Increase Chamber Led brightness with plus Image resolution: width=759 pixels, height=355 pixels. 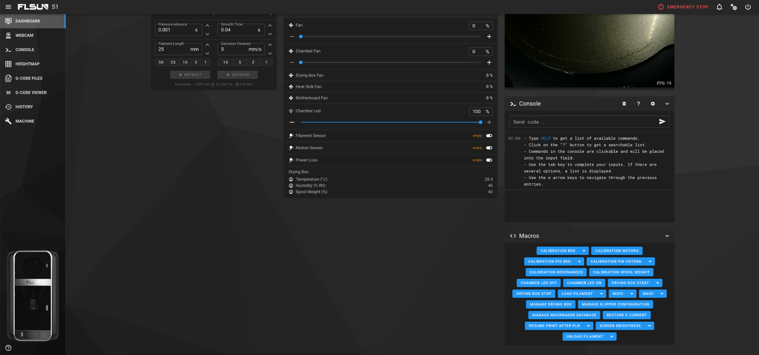pos(489,122)
